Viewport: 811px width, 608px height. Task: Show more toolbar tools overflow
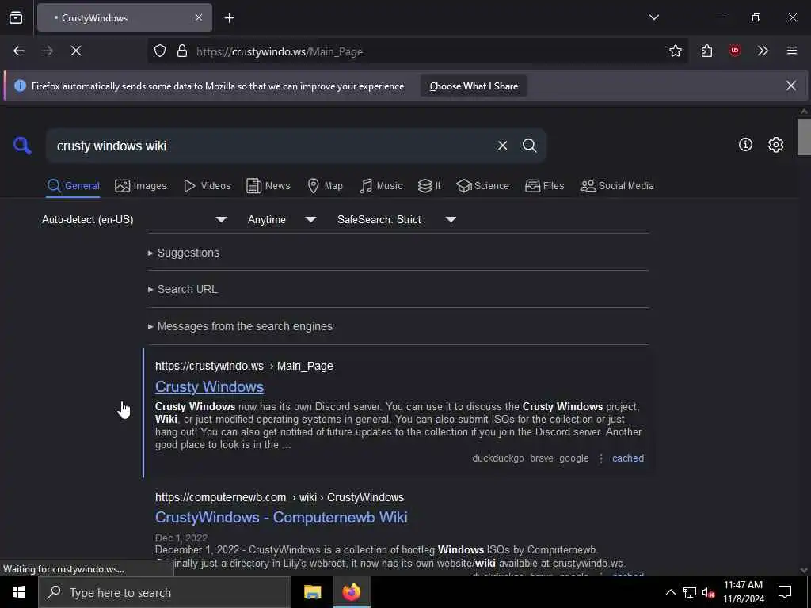[x=763, y=51]
